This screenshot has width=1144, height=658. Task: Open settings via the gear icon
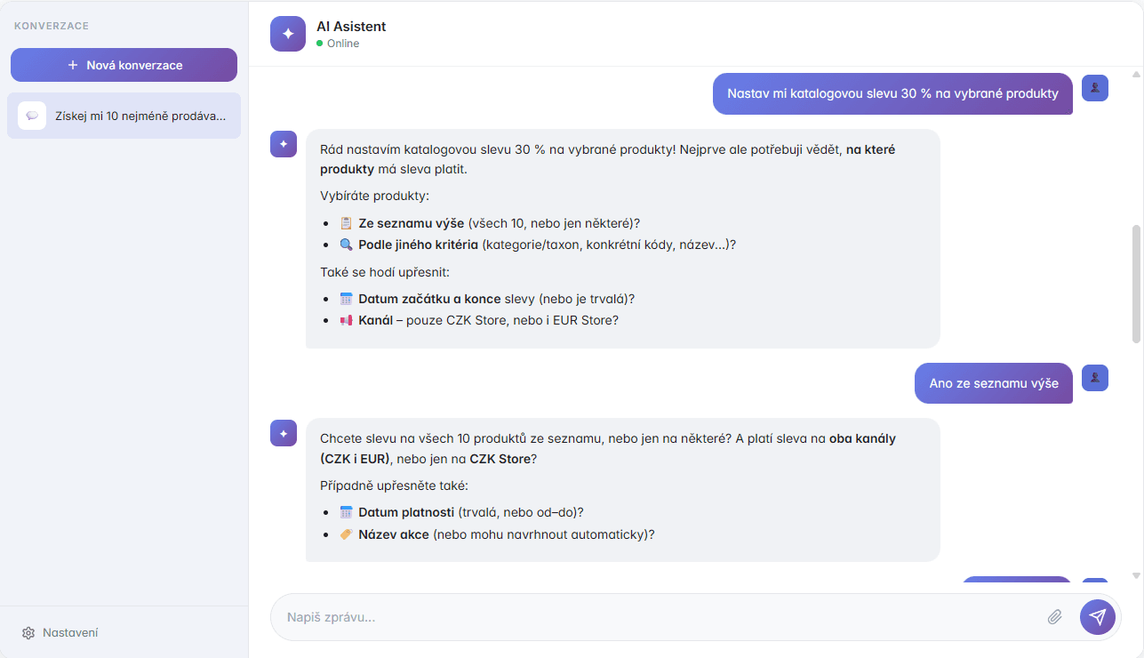coord(28,632)
